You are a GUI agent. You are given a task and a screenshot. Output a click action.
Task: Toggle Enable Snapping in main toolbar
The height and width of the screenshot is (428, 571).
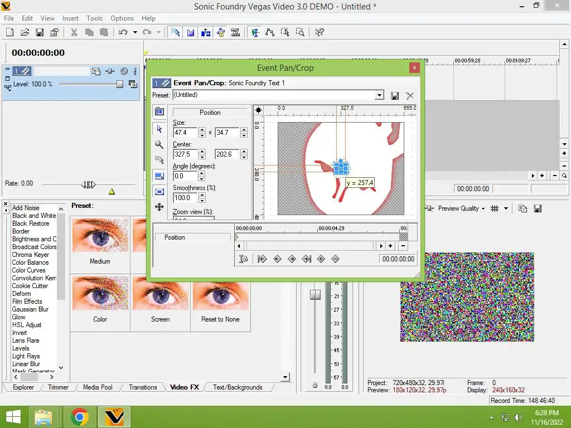coord(175,32)
